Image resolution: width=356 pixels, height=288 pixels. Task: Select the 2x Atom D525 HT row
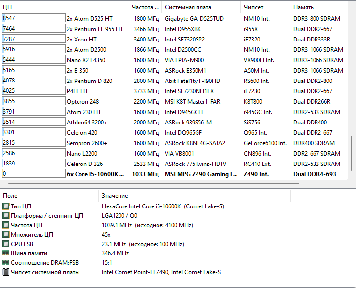coord(174,18)
